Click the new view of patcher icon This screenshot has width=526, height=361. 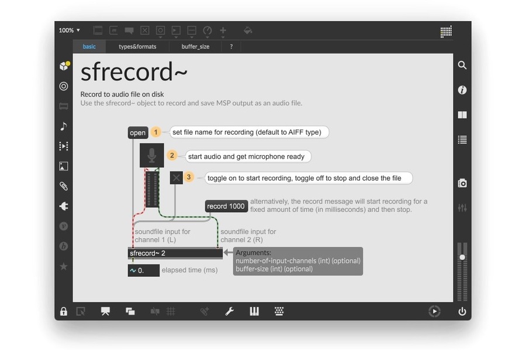130,311
